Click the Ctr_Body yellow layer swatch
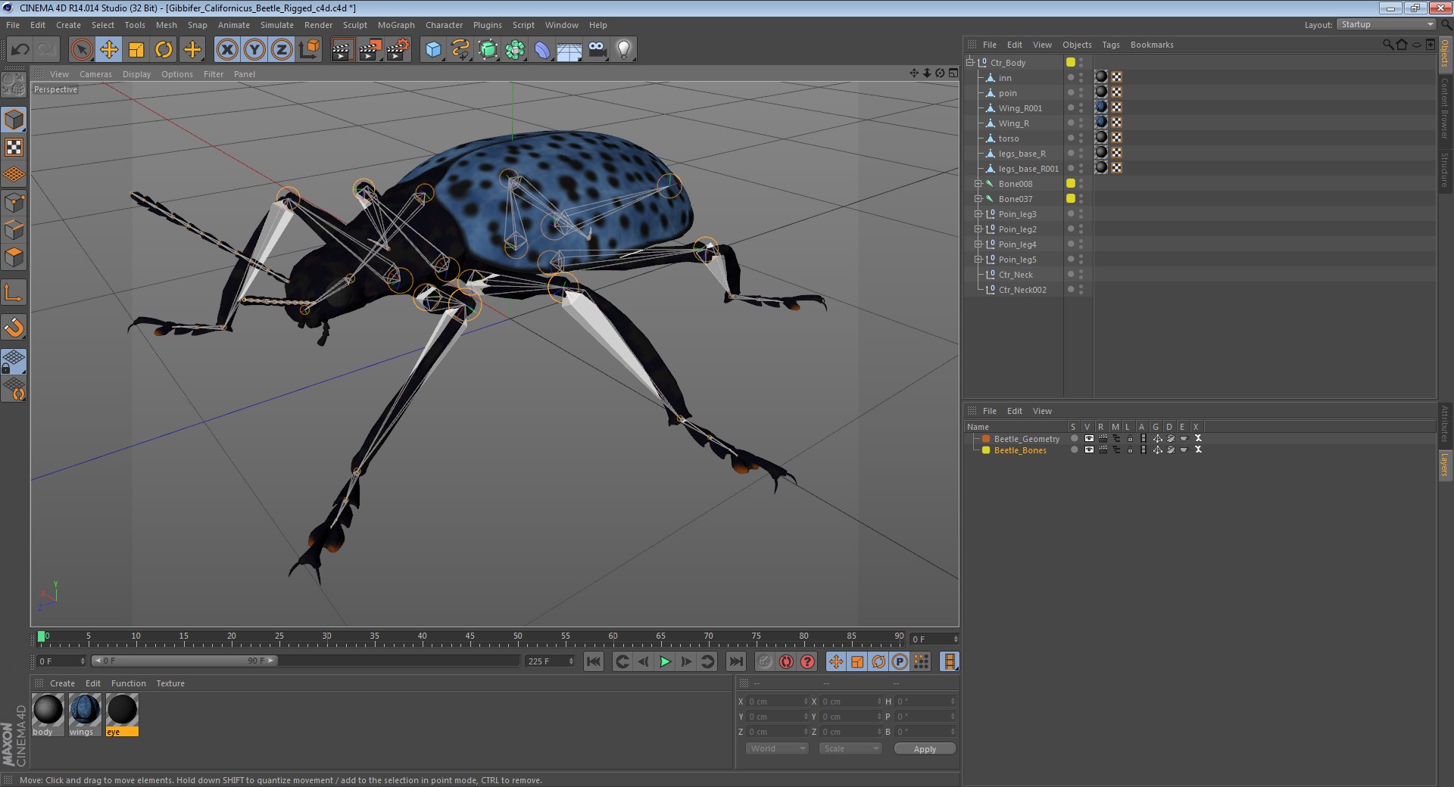The image size is (1454, 787). pyautogui.click(x=1071, y=62)
